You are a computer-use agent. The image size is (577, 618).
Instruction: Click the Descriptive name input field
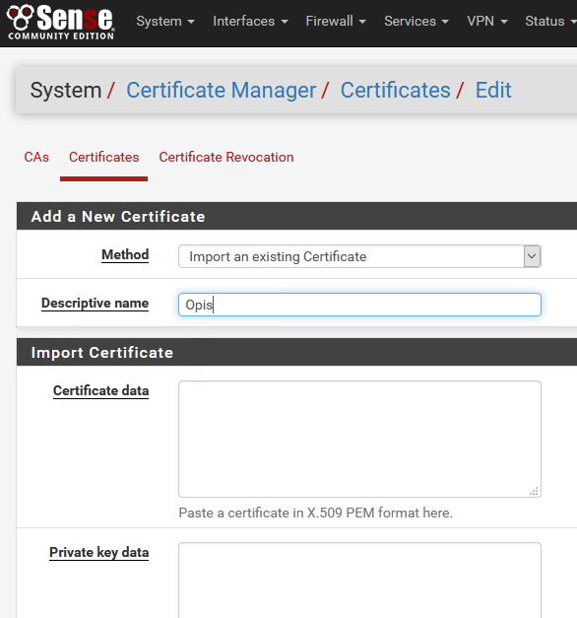pyautogui.click(x=359, y=305)
